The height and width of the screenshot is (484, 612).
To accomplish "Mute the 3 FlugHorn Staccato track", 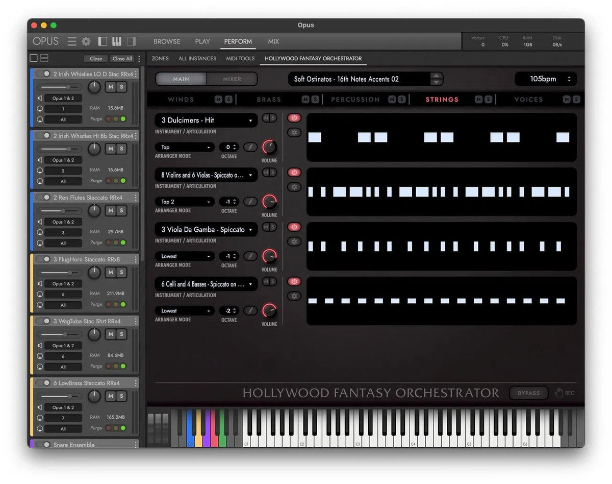I will (x=110, y=272).
